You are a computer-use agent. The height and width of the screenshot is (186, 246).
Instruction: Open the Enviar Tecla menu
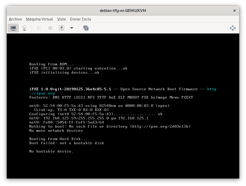(80, 19)
